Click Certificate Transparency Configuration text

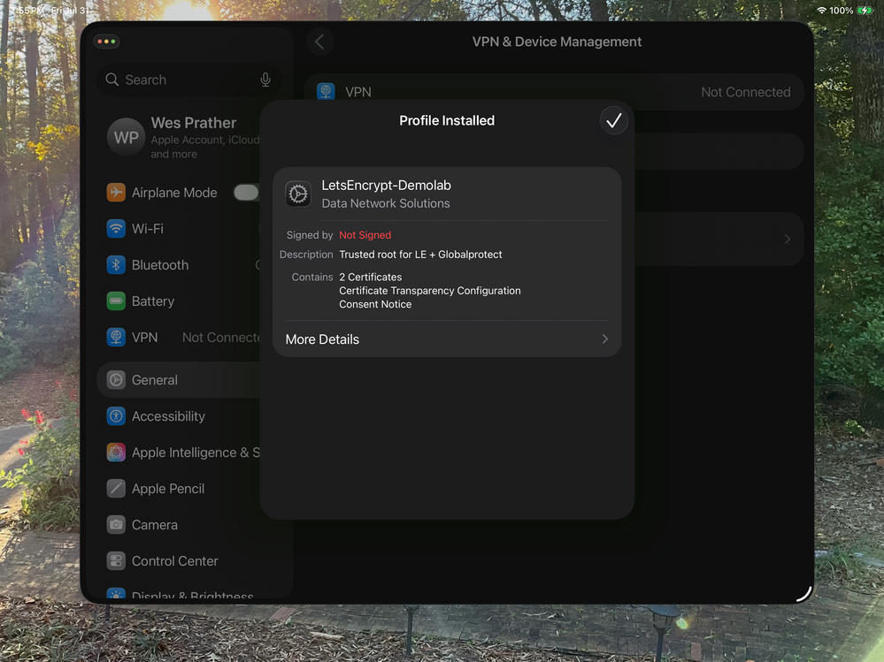[x=429, y=291]
